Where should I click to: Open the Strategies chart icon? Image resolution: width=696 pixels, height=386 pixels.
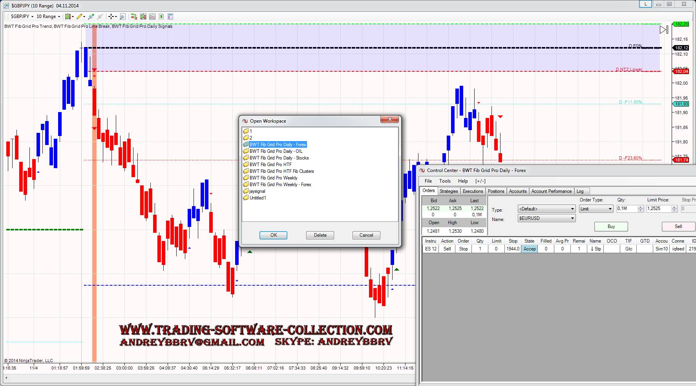152,16
